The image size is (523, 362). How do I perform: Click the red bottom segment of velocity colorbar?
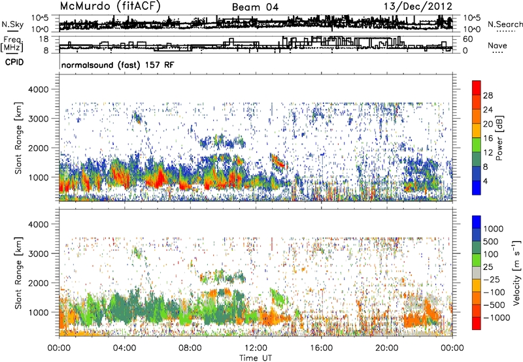point(477,323)
